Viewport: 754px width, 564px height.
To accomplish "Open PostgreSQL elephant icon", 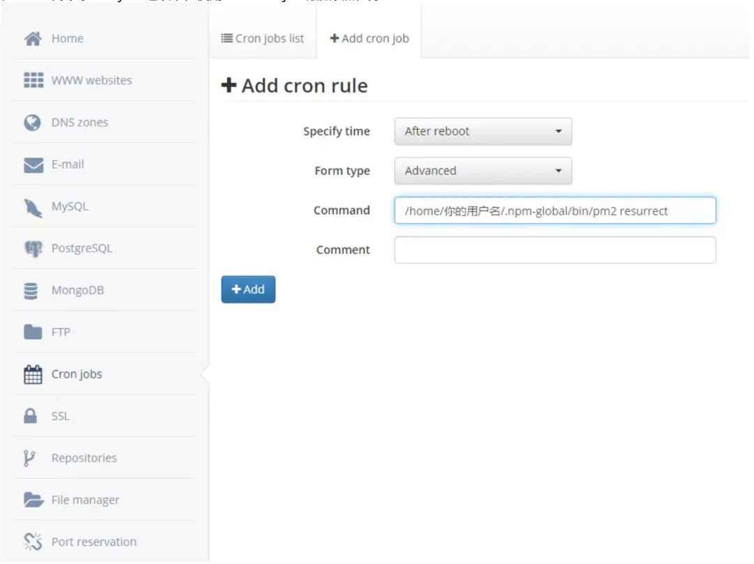I will click(x=33, y=249).
